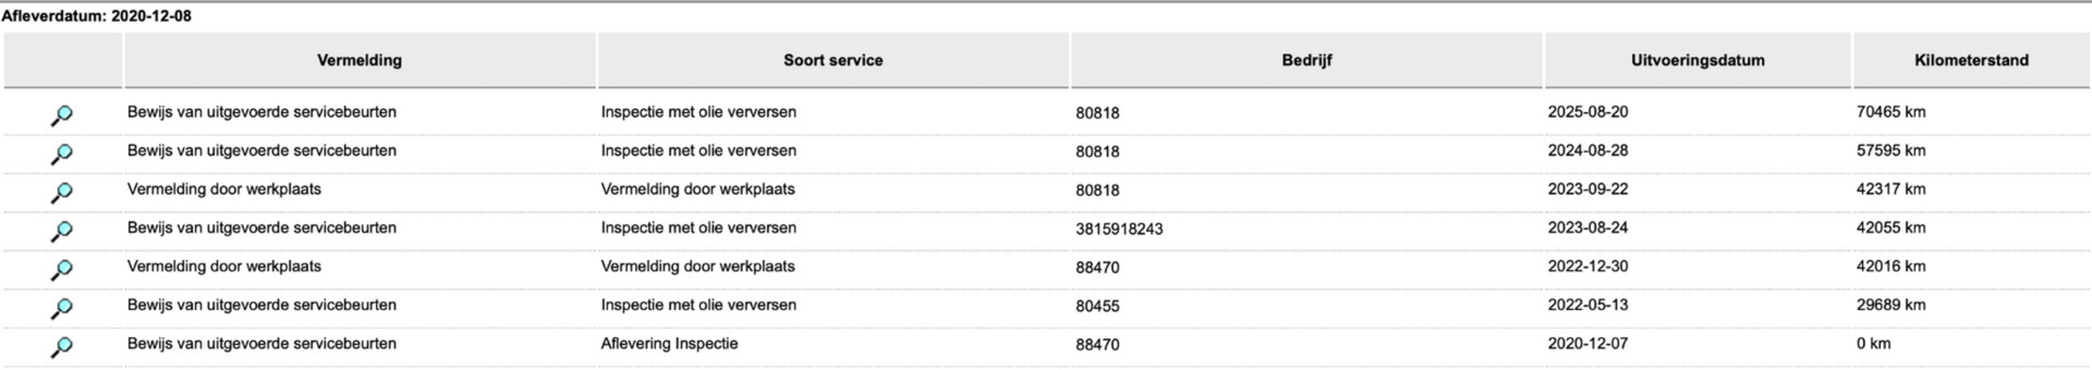Image resolution: width=2092 pixels, height=370 pixels.
Task: Click the Afleverdatum 2020-12-08 label
Action: pyautogui.click(x=97, y=16)
